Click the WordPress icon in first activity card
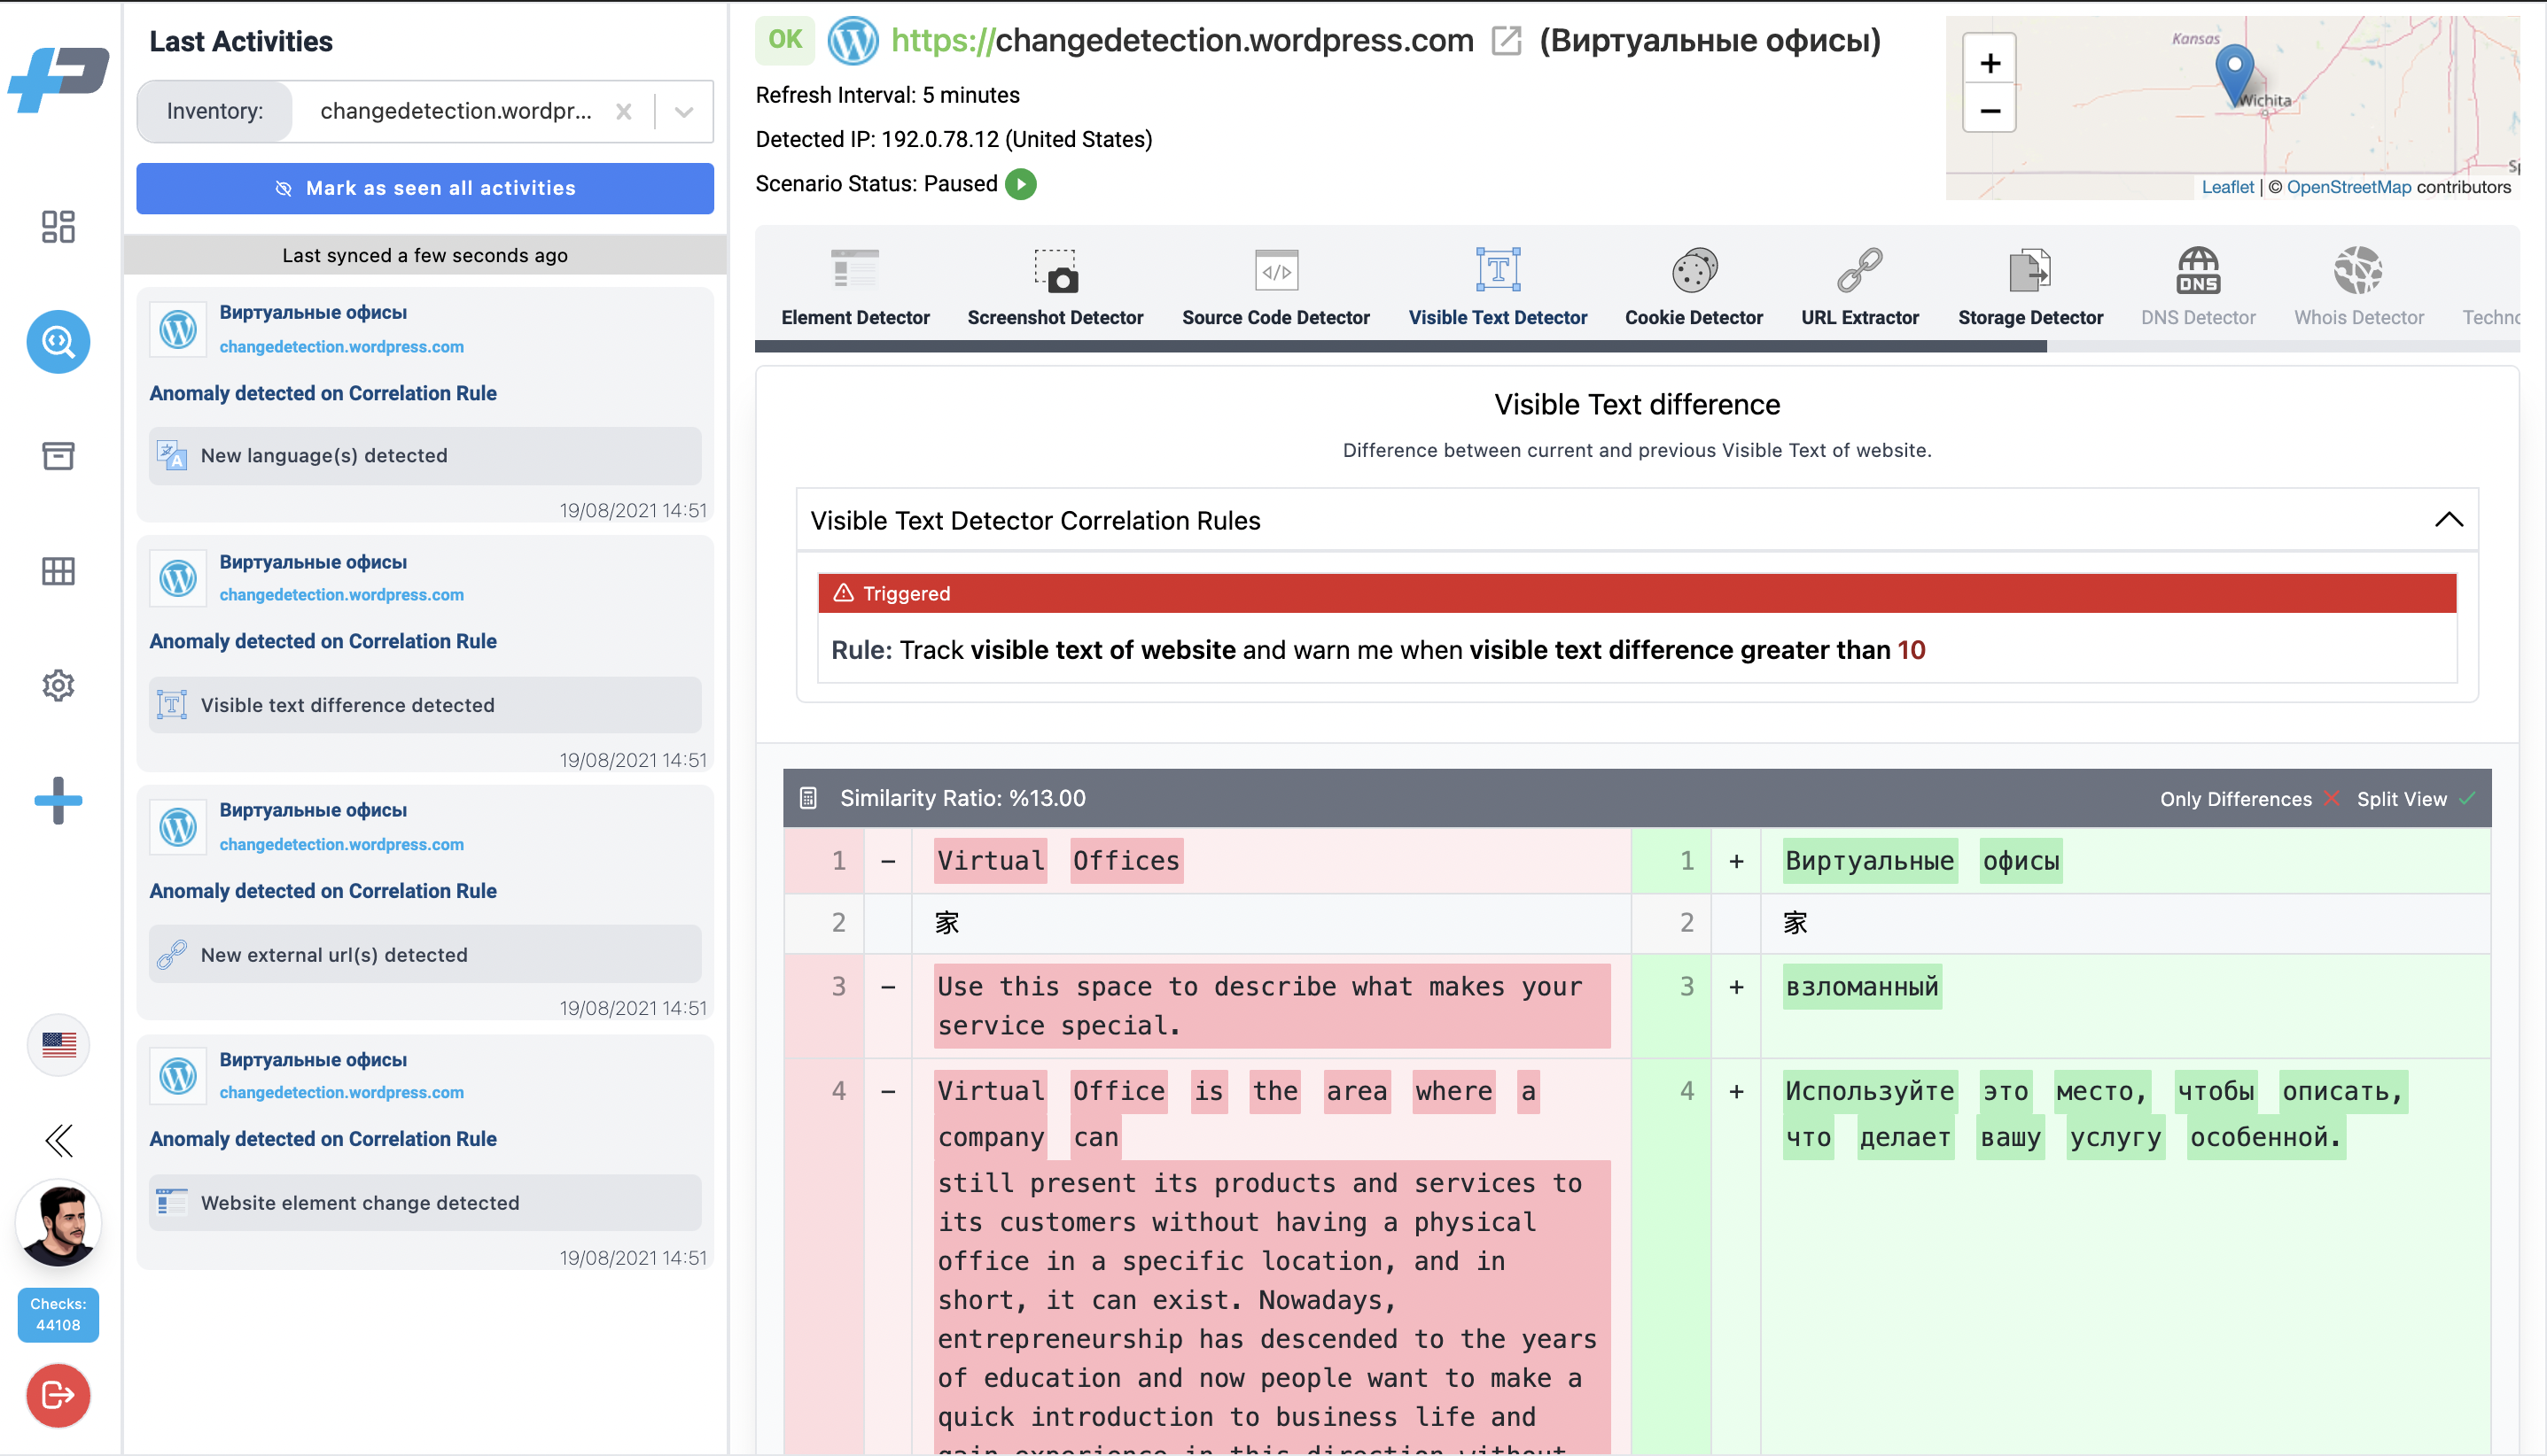2547x1456 pixels. [x=178, y=329]
